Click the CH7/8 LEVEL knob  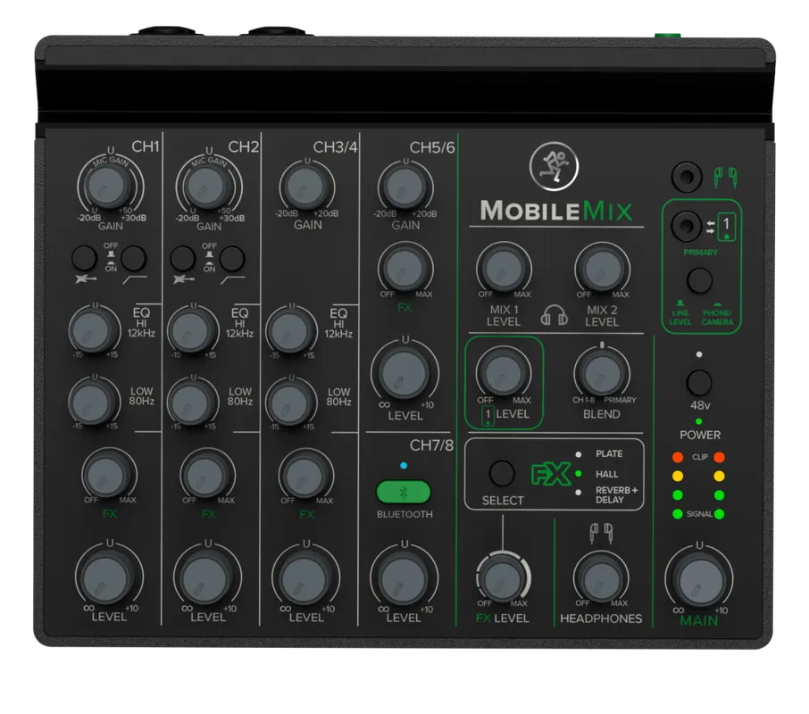[403, 577]
